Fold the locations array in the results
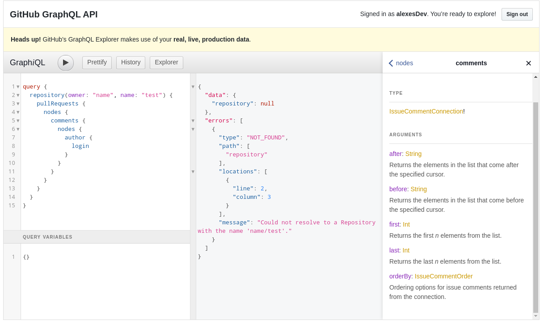544x324 pixels. tap(193, 172)
